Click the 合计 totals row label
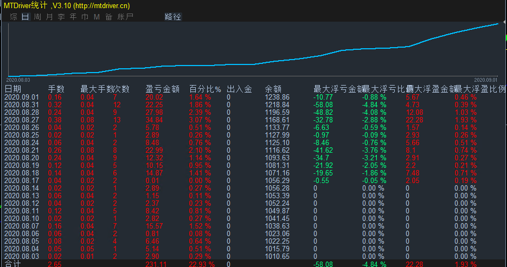The height and width of the screenshot is (267, 507). click(x=12, y=264)
